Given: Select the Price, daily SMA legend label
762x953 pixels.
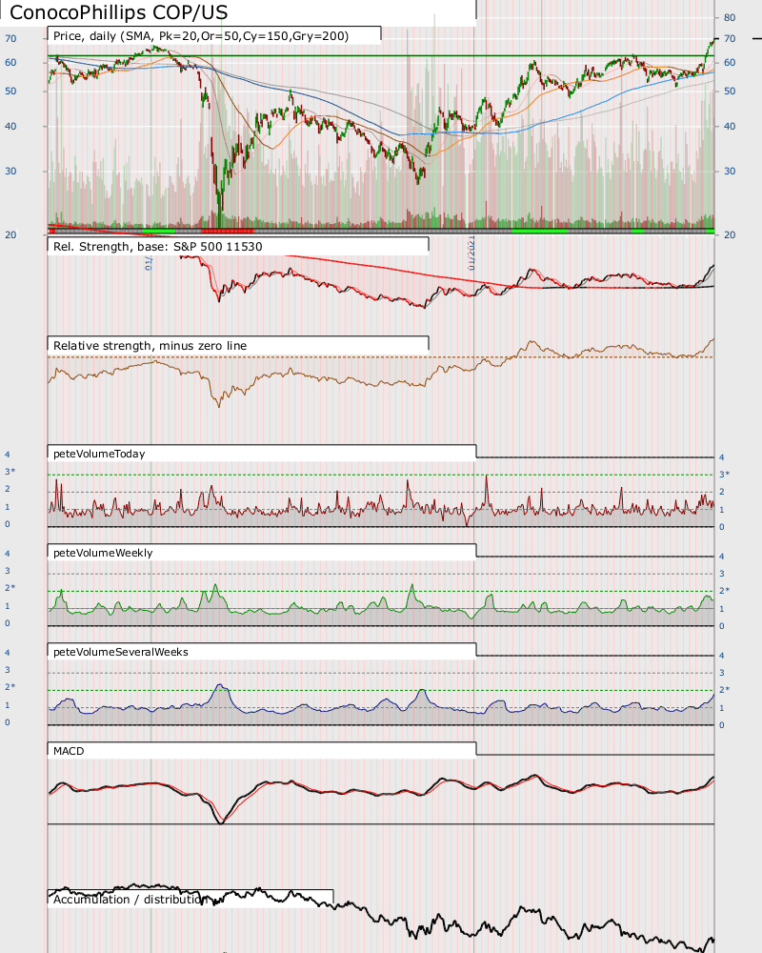Looking at the screenshot, I should click(201, 36).
